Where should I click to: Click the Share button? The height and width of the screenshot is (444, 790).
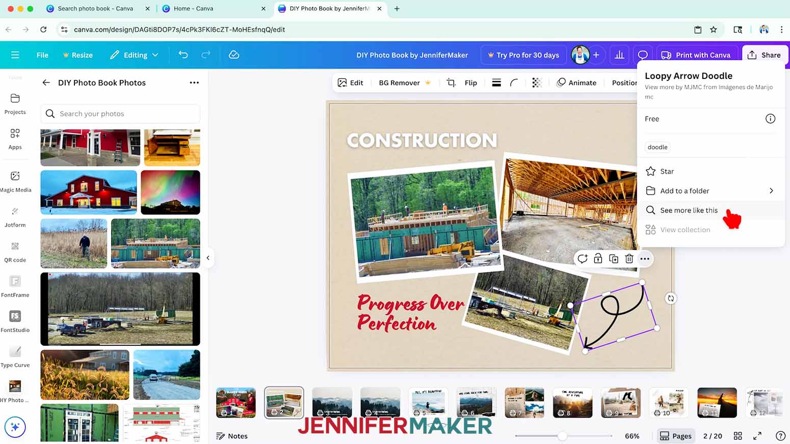765,55
